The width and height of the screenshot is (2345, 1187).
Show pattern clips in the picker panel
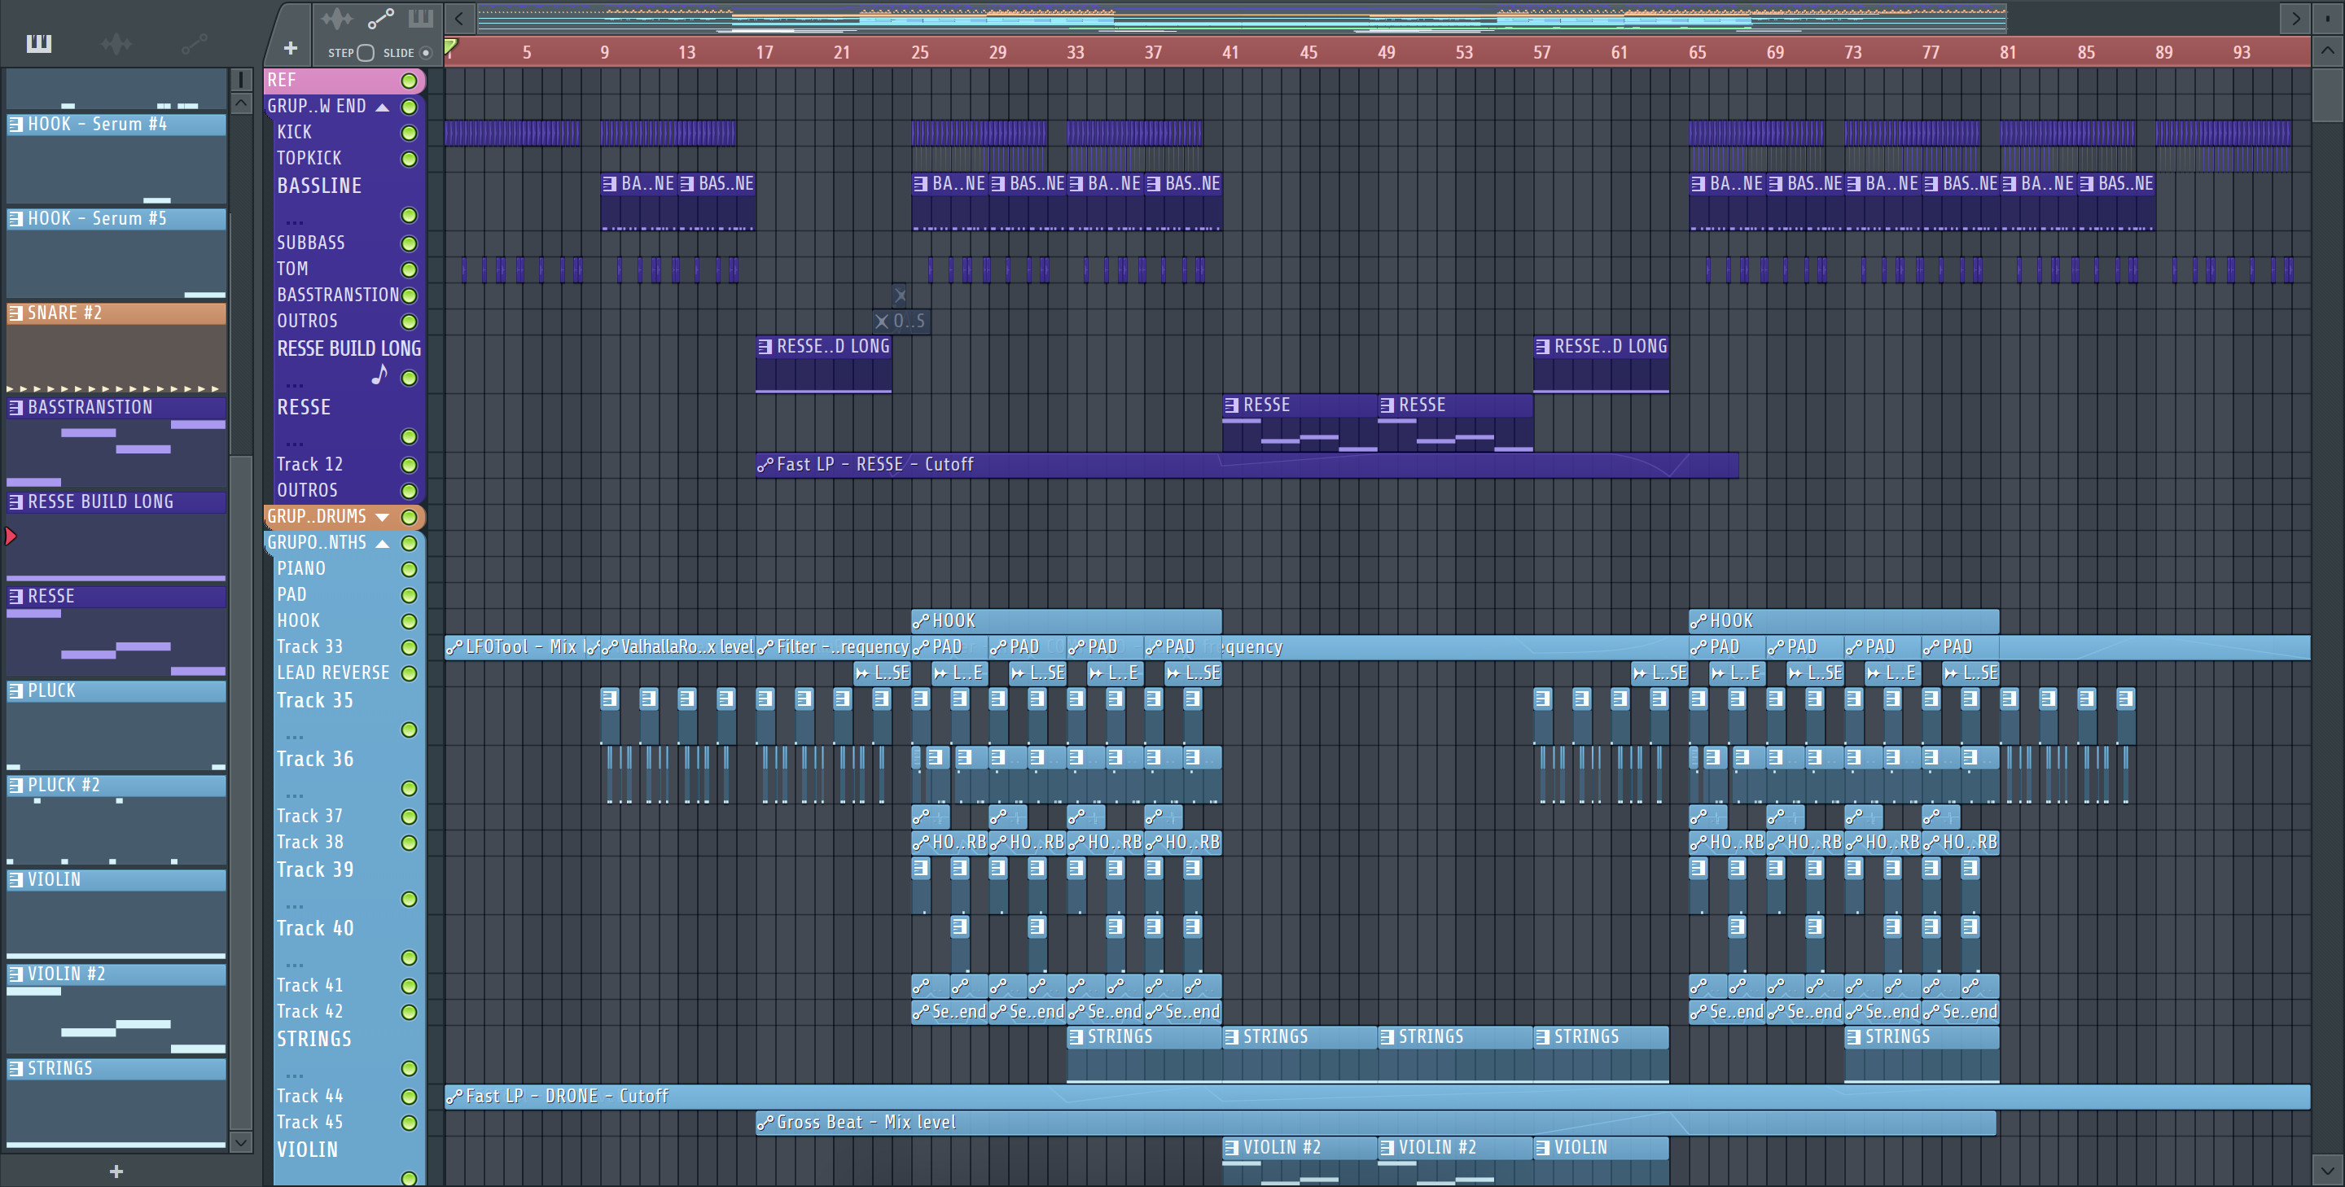point(39,43)
